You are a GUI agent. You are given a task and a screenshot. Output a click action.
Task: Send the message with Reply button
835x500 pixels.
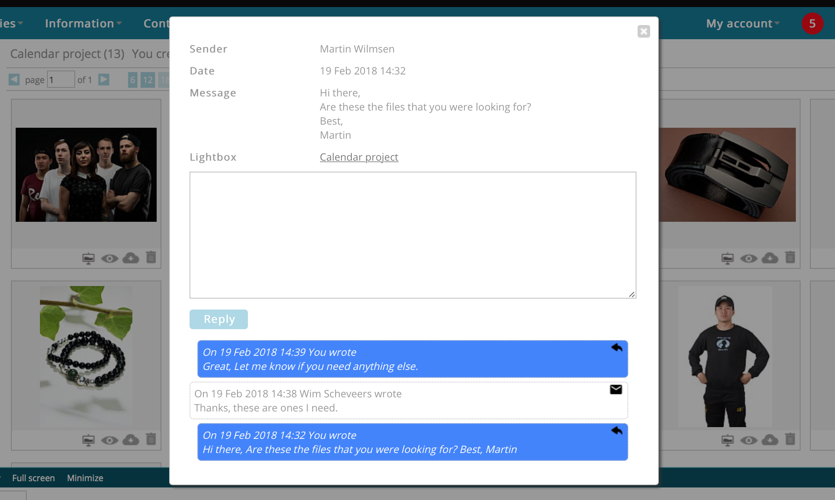[219, 319]
